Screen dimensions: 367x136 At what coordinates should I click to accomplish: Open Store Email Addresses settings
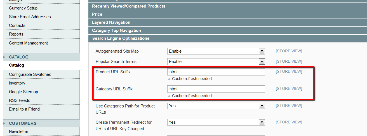(x=30, y=17)
